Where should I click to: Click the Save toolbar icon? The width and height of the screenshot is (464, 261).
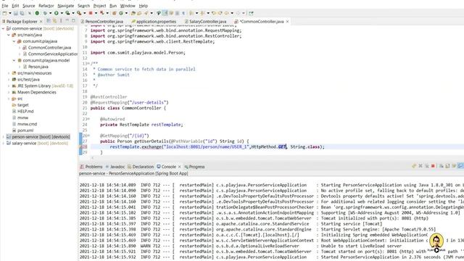16,13
